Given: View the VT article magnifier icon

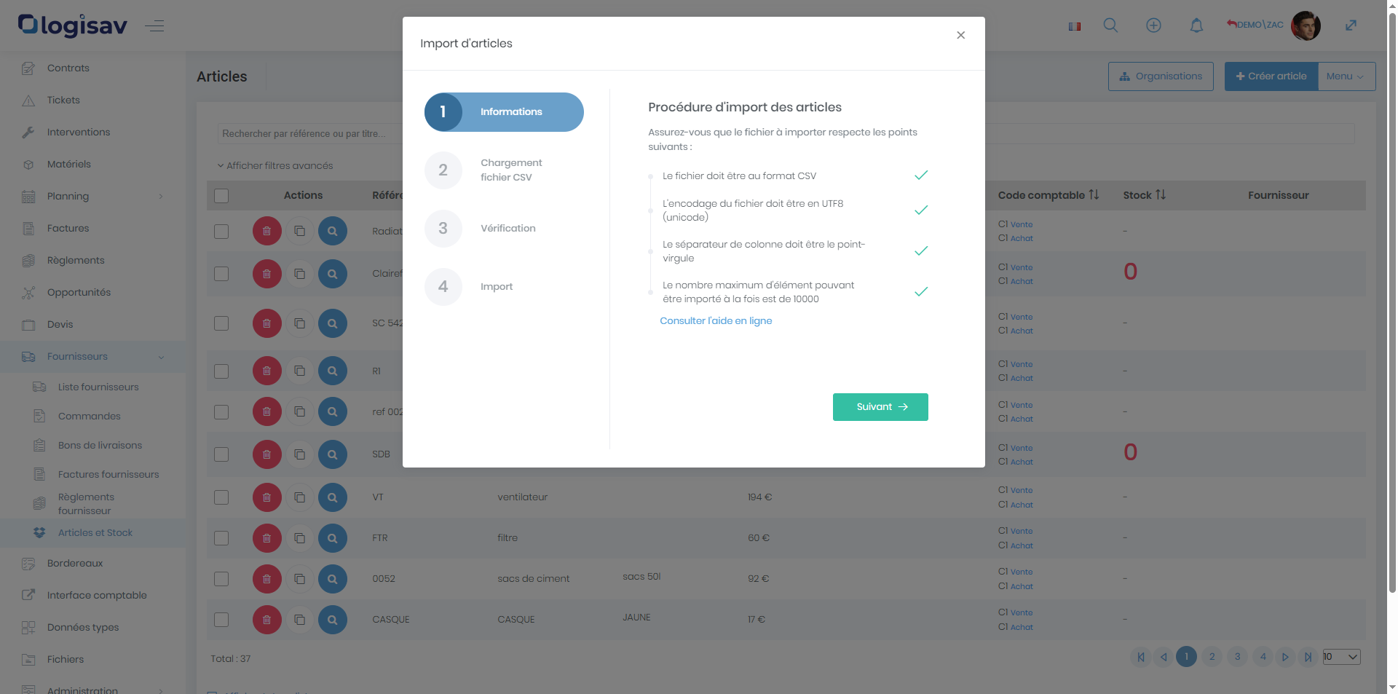Looking at the screenshot, I should 332,497.
